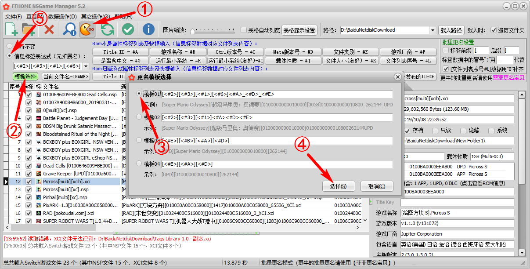Click the icon beside RAD [pokoudai.com].xci
This screenshot has height=269, width=530.
click(39, 213)
